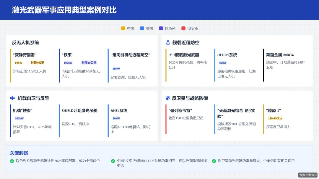Click the green checkmark before the 反卫星激光武器 insight

coord(214,161)
